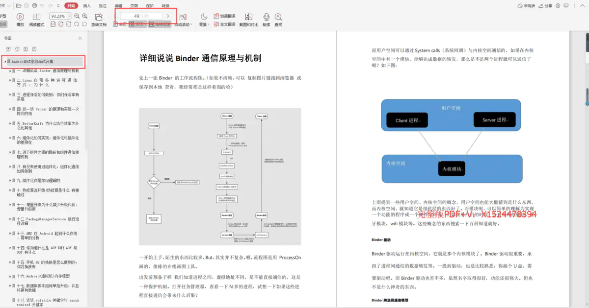589x308 pixels.
Task: Expand bookmark 九.插件化你是如何理解的
Action: coord(10,181)
